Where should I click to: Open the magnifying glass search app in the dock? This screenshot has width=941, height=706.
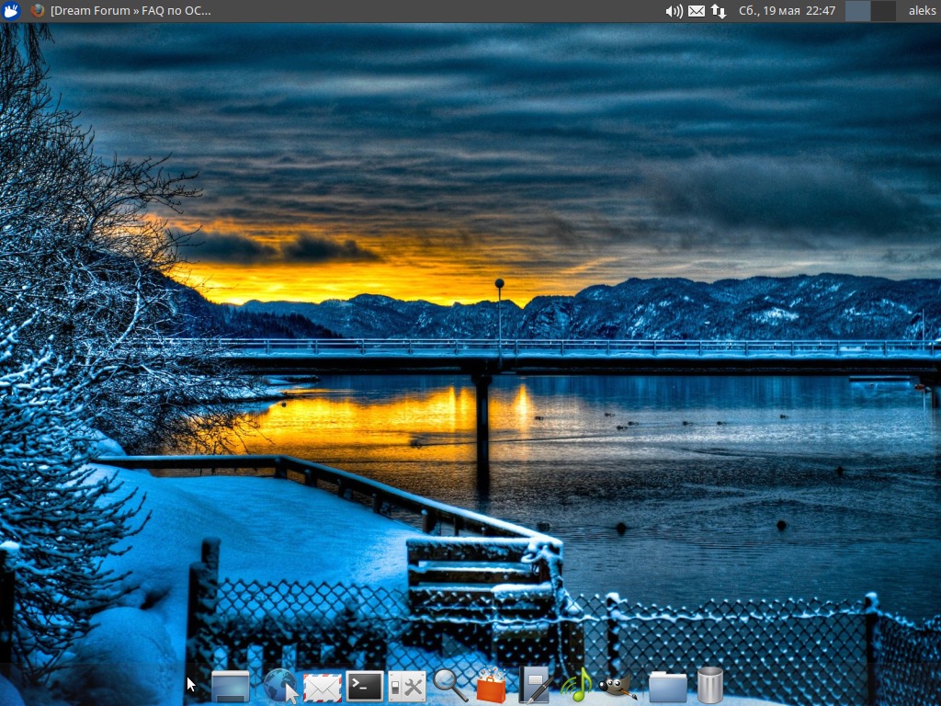(x=450, y=685)
